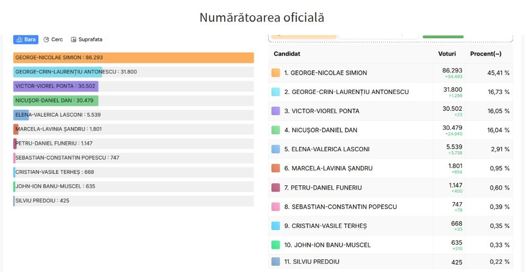Screen dimensions: 525x272
Task: Click the Nicușor-Daniel Dan green bar
Action: (56, 100)
